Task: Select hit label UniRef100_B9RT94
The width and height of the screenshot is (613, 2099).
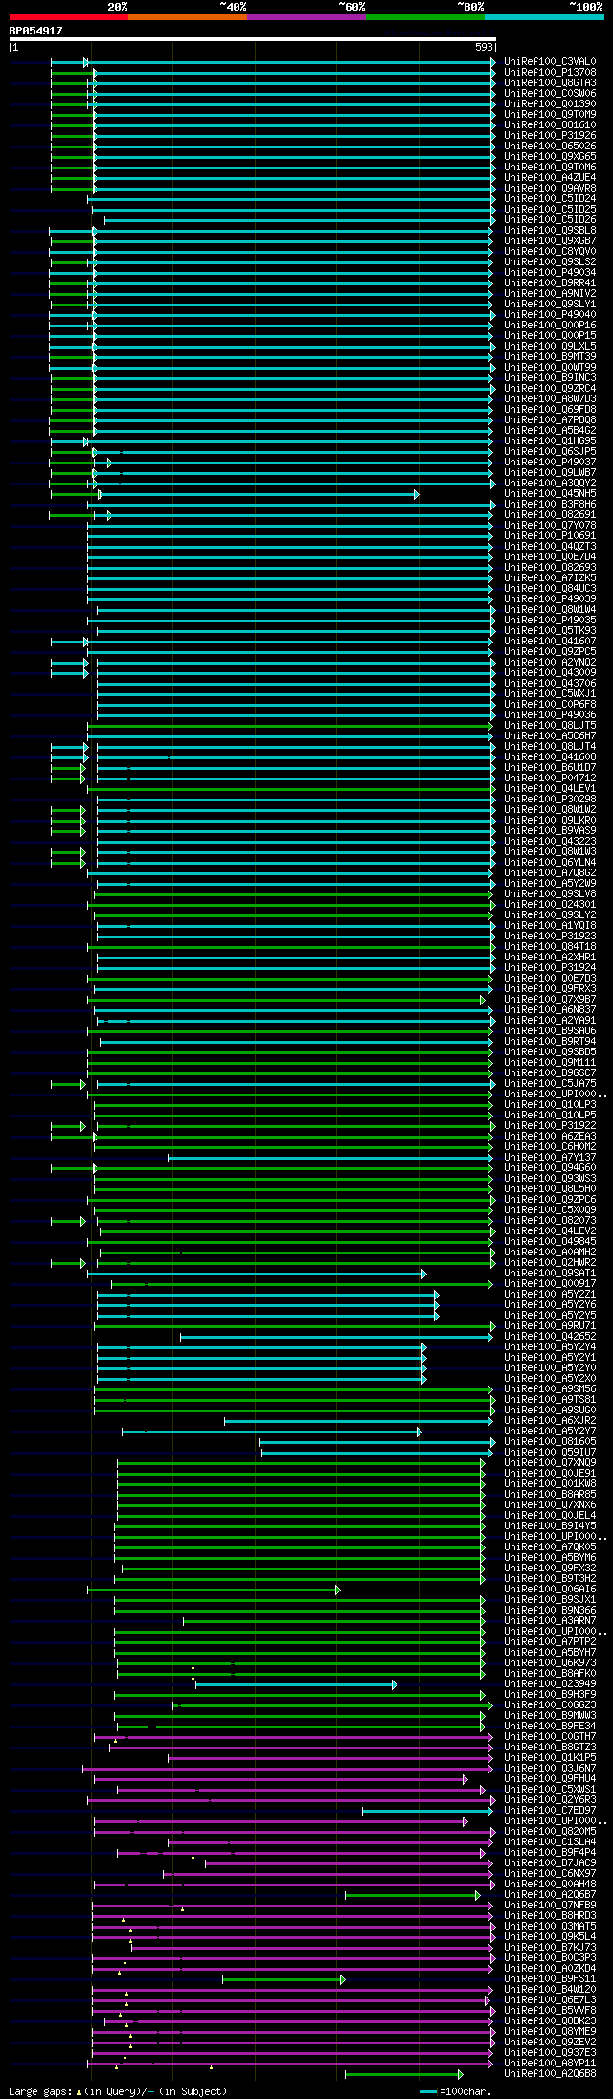Action: (x=550, y=1042)
